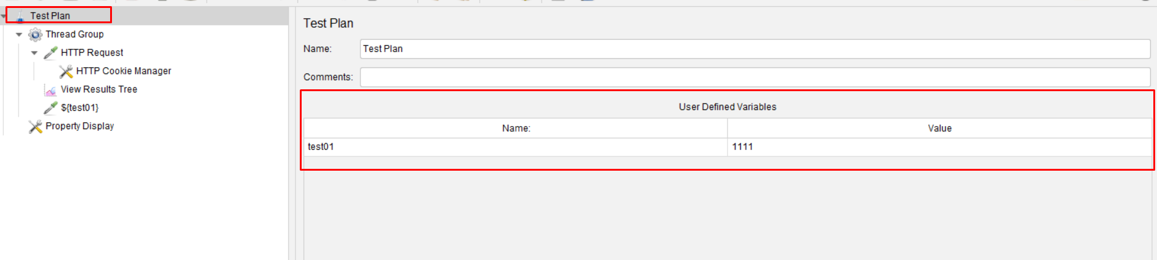Select HTTP Cookie Manager in the tree
The image size is (1157, 260).
pyautogui.click(x=124, y=71)
